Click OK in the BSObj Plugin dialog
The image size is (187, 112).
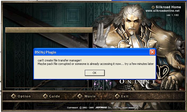[95, 73]
